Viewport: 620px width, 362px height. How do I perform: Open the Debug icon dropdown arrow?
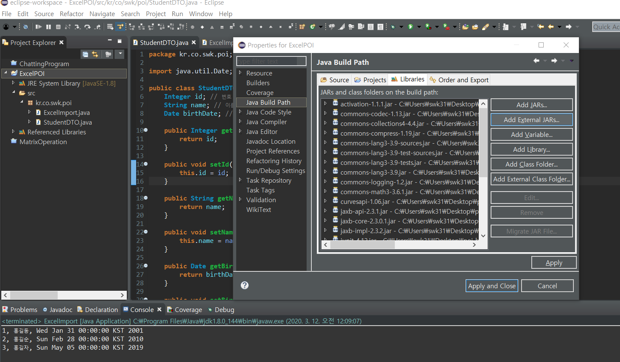pos(401,27)
